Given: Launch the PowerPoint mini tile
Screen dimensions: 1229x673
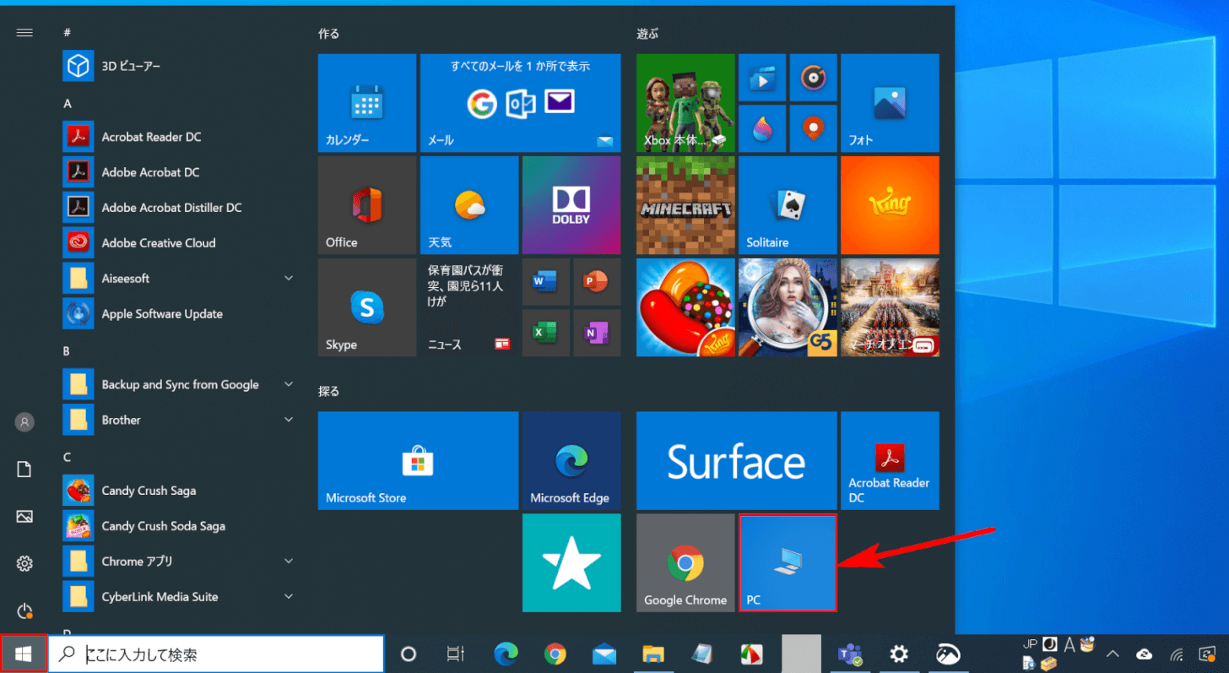Looking at the screenshot, I should tap(597, 282).
